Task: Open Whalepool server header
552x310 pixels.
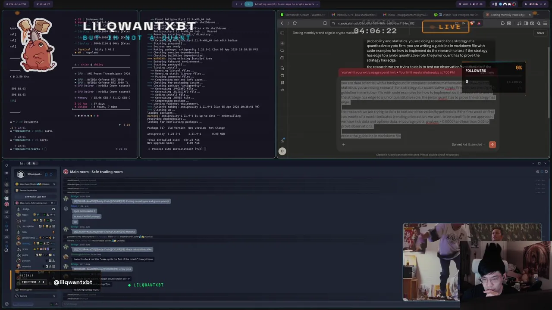Action: (x=36, y=174)
